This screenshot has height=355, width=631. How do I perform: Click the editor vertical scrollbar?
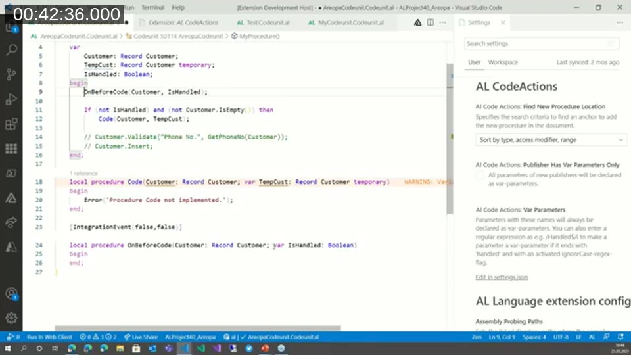tap(450, 139)
